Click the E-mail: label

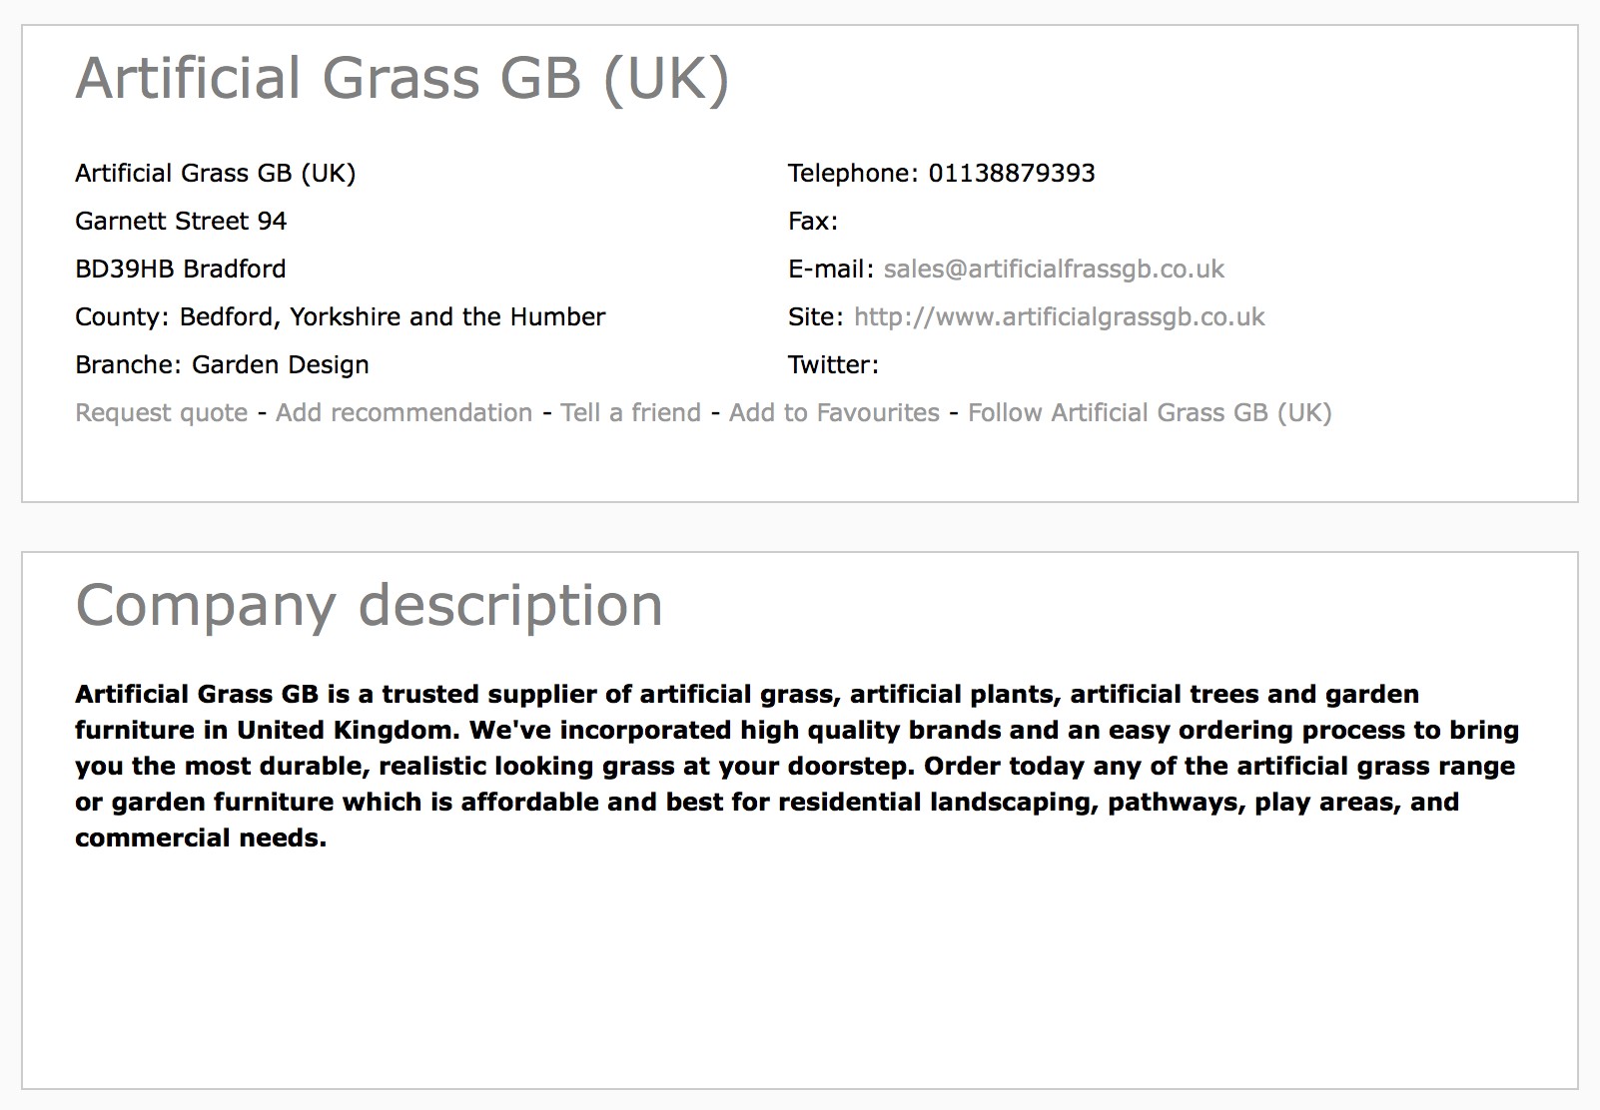[x=831, y=270]
